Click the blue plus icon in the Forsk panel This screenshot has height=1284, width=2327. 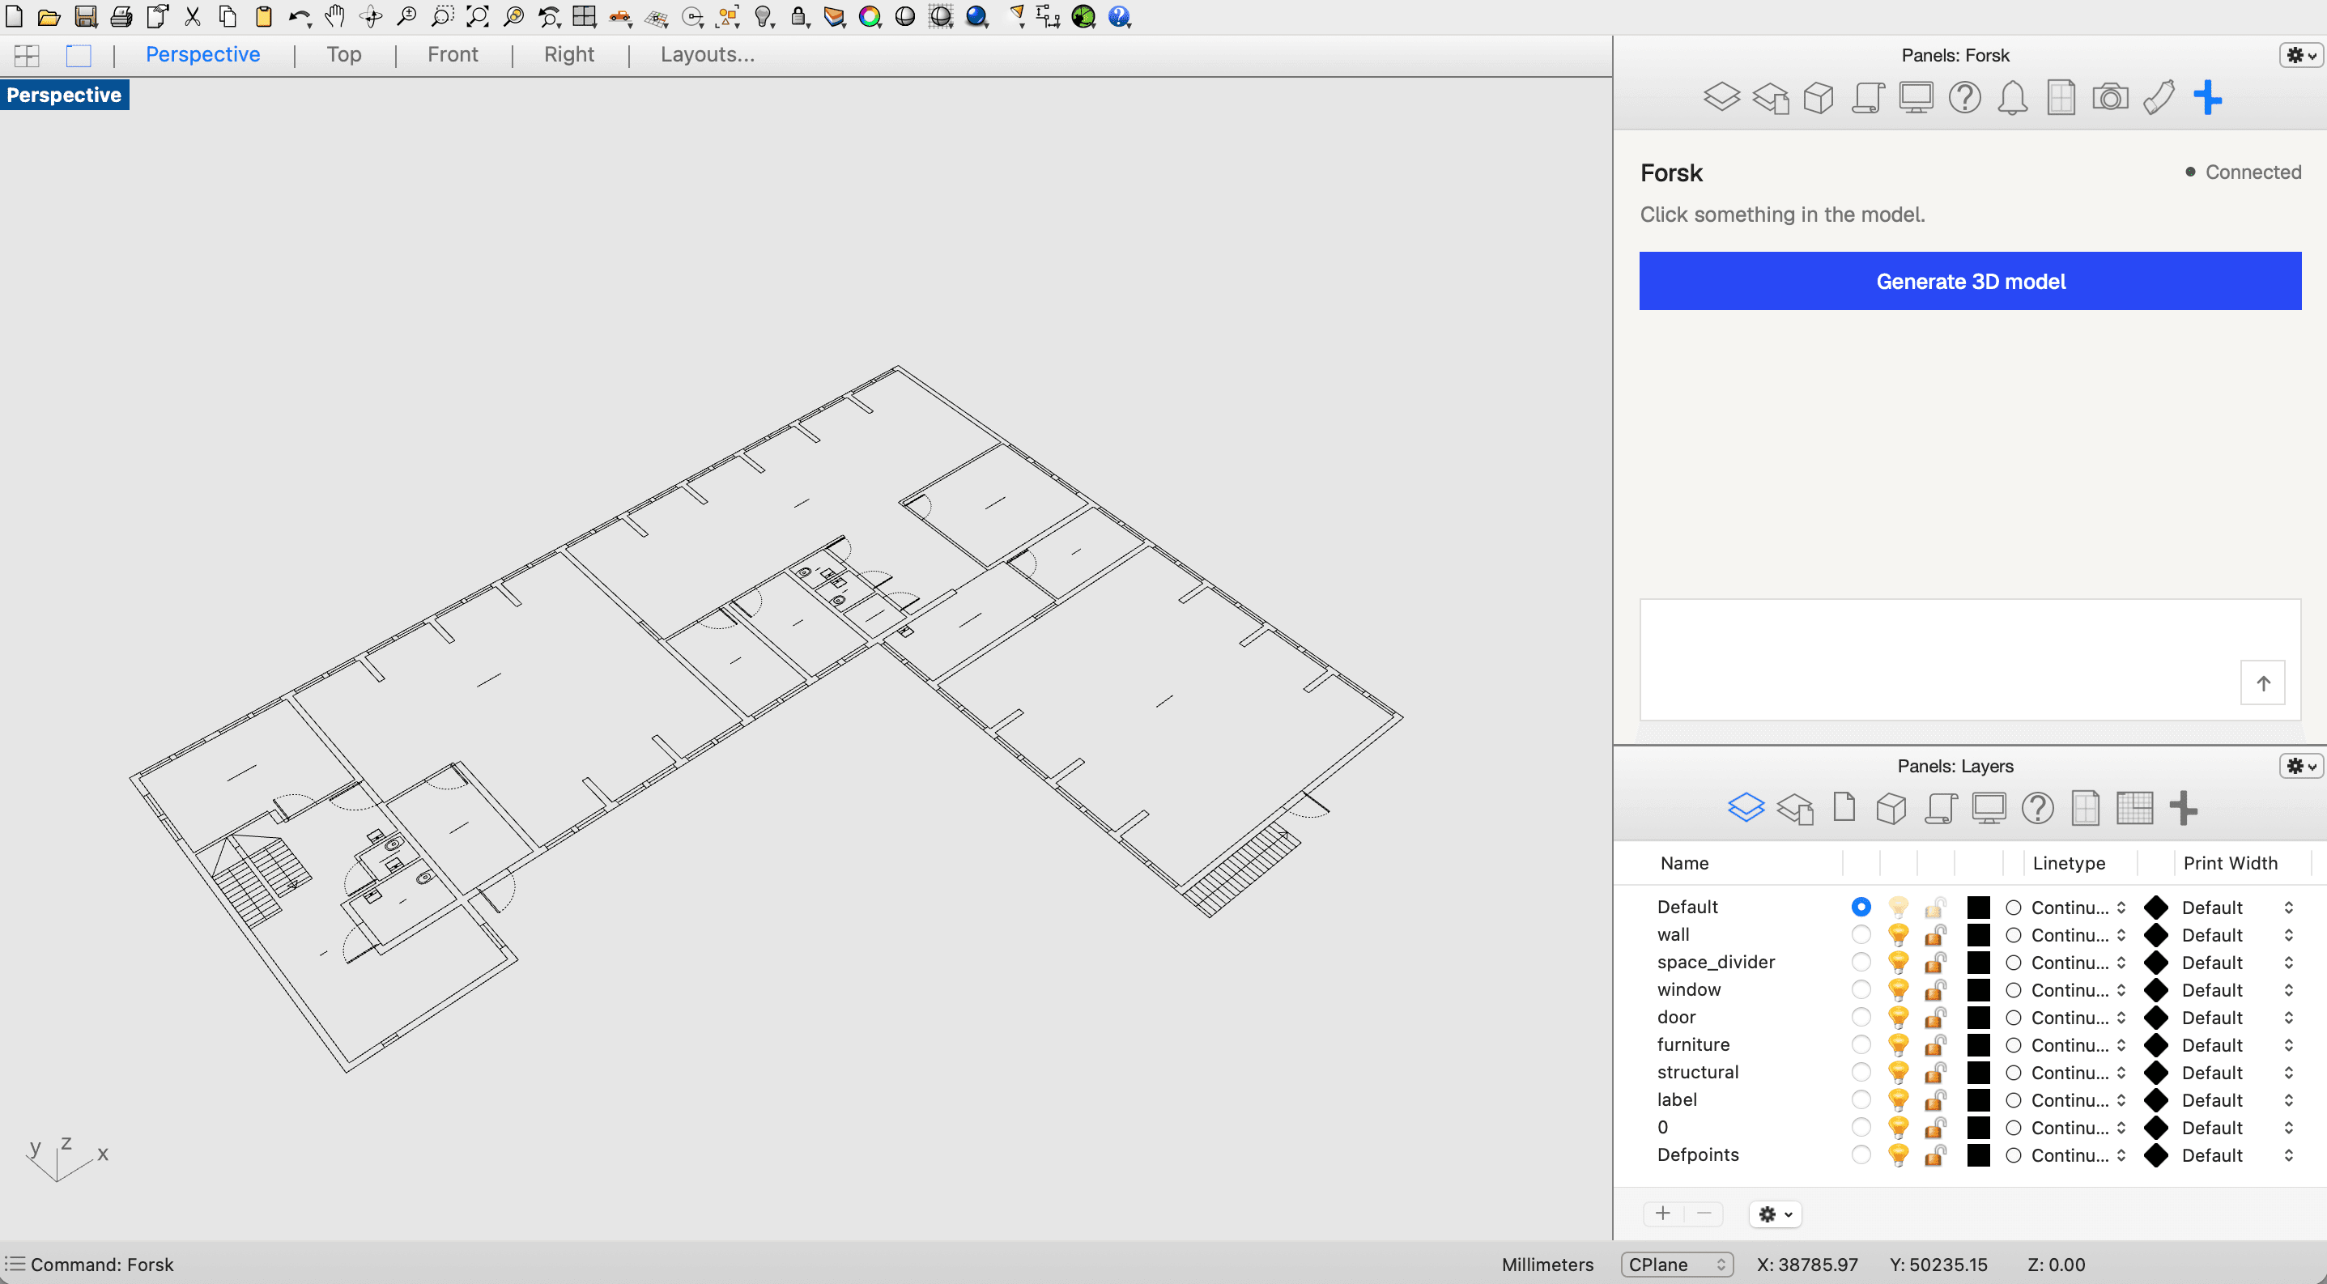[2208, 97]
